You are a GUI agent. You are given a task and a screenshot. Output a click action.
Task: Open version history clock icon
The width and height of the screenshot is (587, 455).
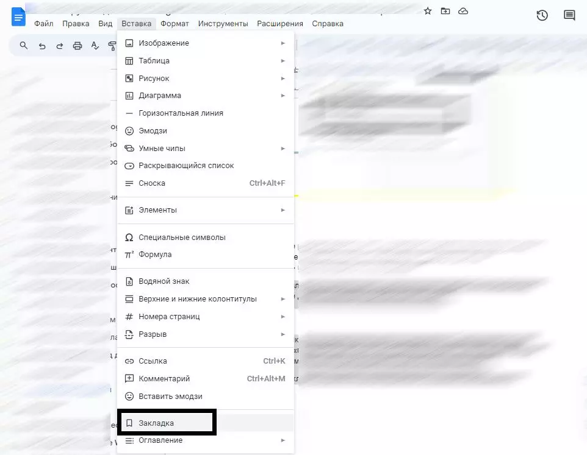pos(542,16)
